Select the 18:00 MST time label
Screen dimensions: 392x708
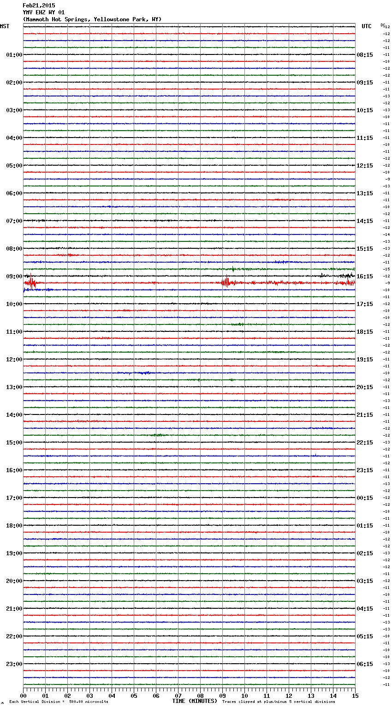[14, 526]
